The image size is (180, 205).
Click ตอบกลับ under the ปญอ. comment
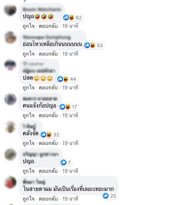coord(48,171)
